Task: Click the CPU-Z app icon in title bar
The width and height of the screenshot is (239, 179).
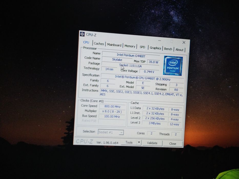Action: tap(82, 34)
